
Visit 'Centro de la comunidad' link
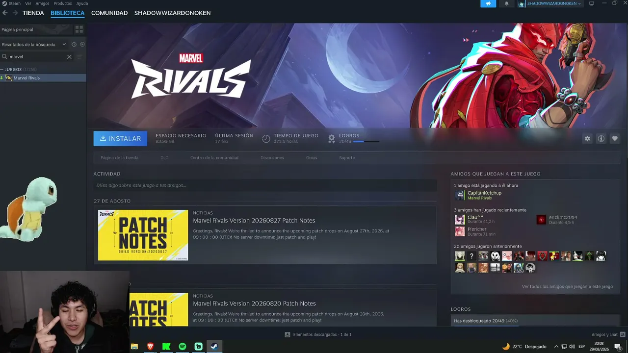click(214, 158)
